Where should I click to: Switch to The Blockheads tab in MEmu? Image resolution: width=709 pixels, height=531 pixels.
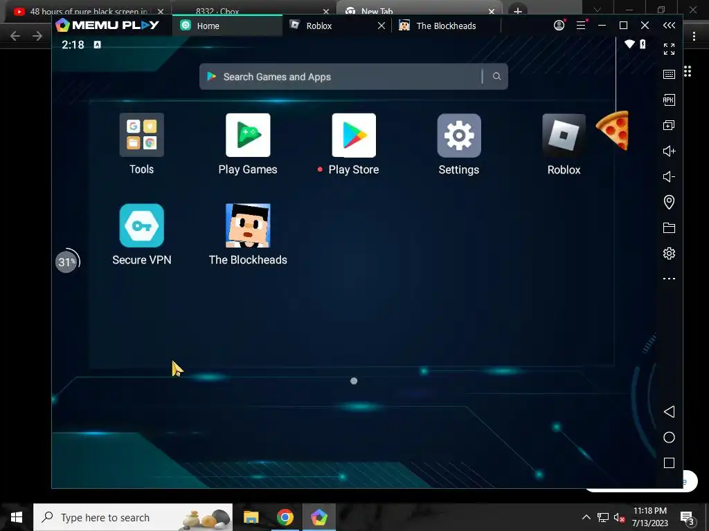(446, 26)
